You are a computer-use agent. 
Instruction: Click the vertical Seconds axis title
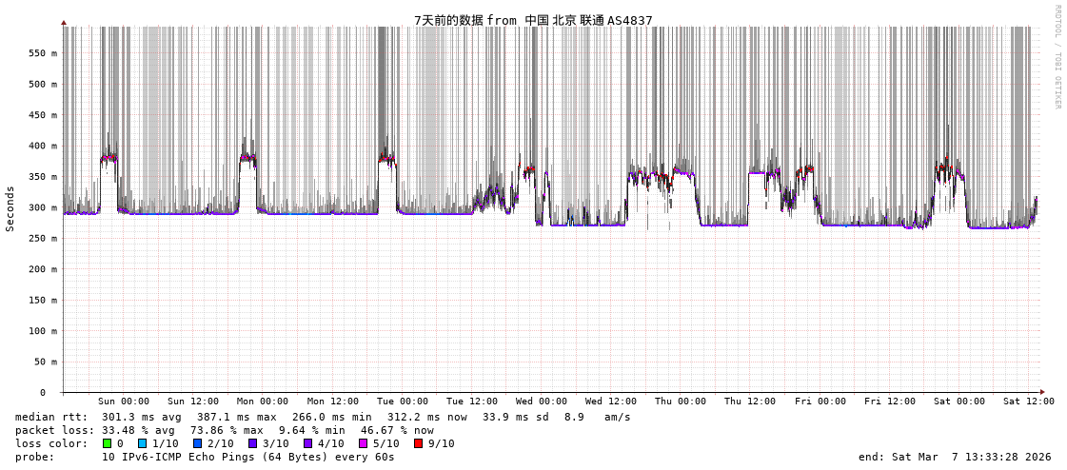coord(10,208)
